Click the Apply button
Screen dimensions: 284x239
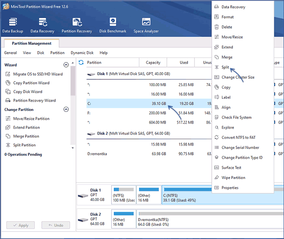(x=20, y=225)
